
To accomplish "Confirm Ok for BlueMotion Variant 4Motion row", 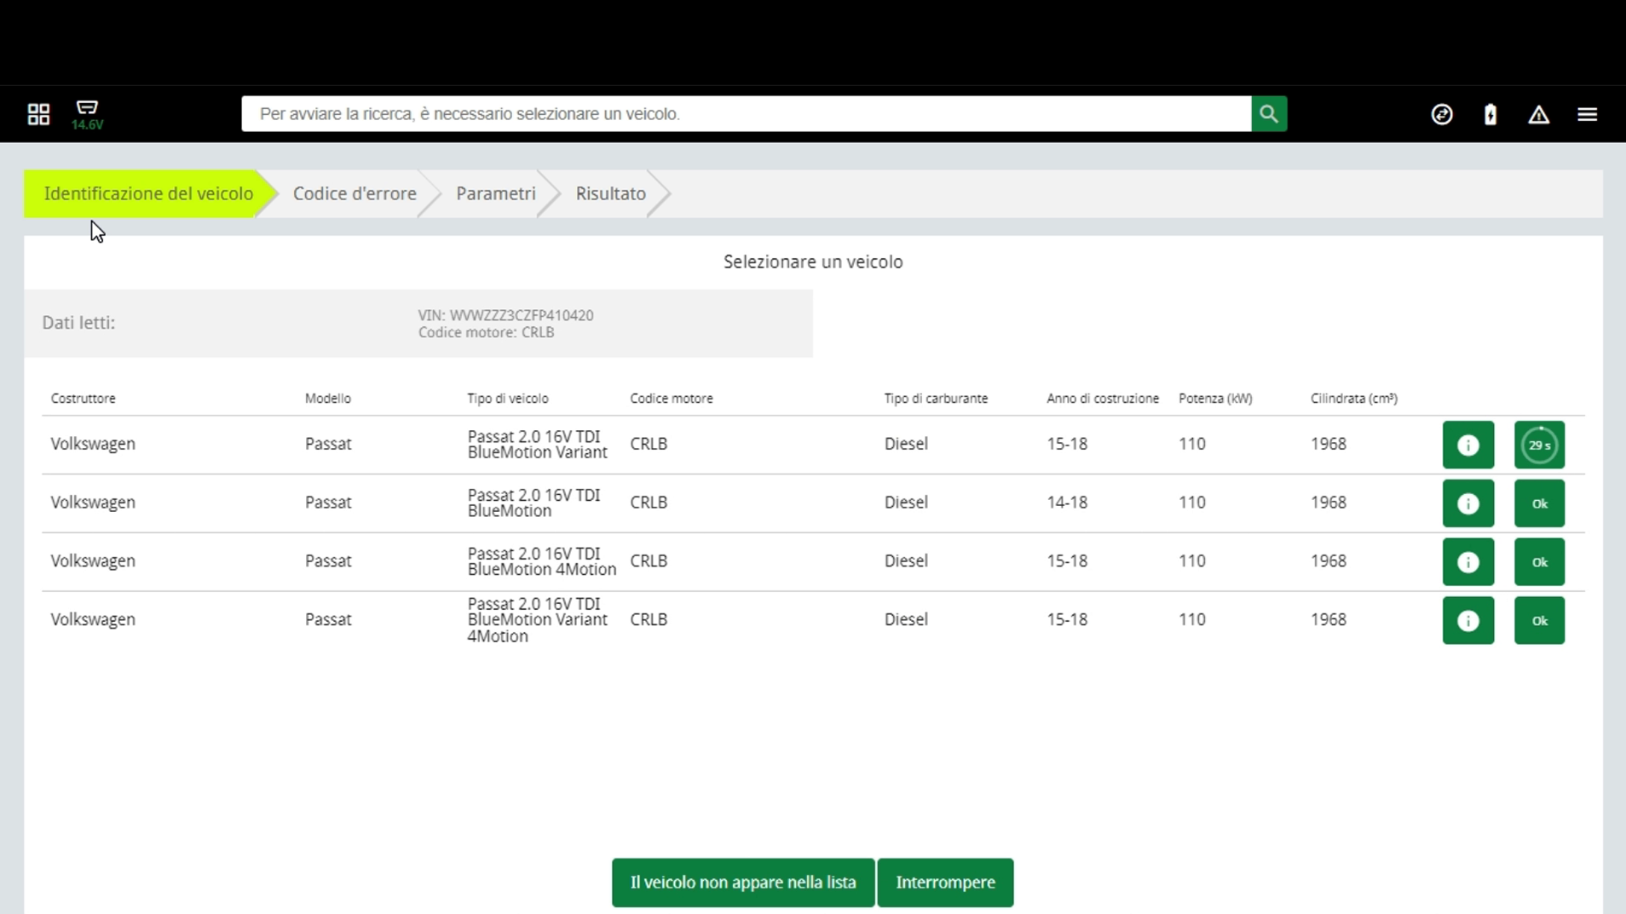I will (1539, 620).
